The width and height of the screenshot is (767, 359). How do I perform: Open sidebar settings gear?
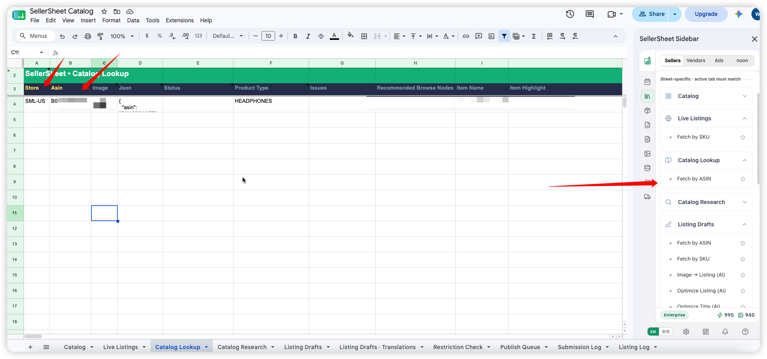(686, 332)
